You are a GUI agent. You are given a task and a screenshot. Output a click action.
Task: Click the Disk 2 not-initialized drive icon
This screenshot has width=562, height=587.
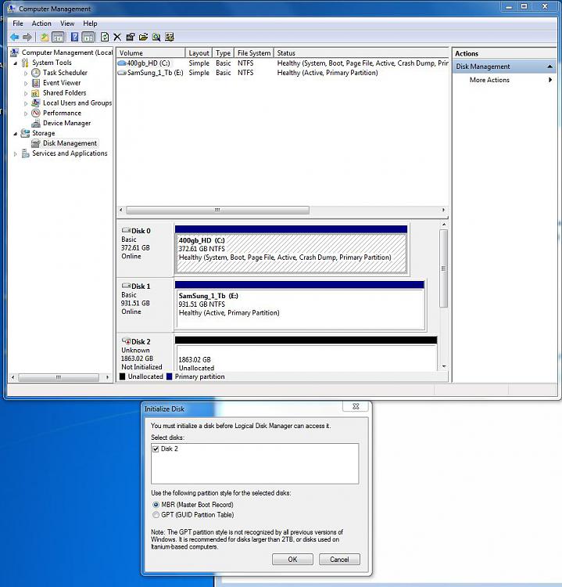coord(126,341)
